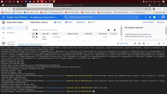
Task: Open the Other bookmarks folder
Action: [159, 13]
